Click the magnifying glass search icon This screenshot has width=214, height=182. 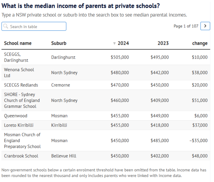click(x=6, y=26)
